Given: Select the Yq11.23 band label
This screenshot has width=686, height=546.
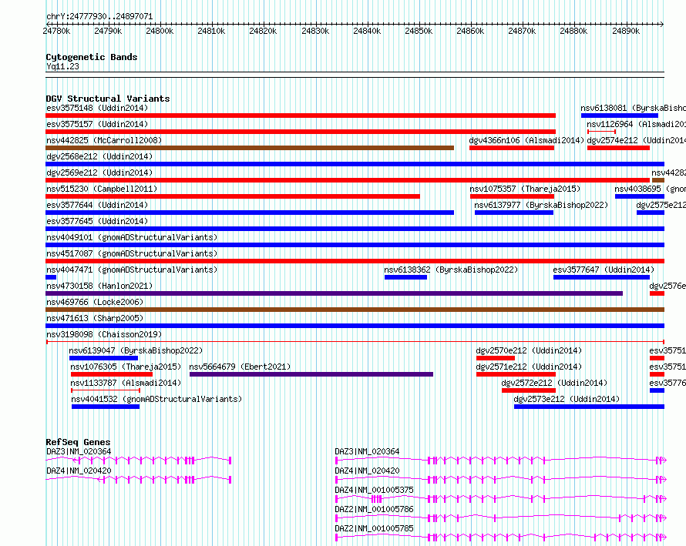Looking at the screenshot, I should (x=62, y=66).
